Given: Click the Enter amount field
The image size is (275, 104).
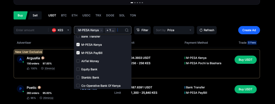Looking at the screenshot, I should coord(31,30).
